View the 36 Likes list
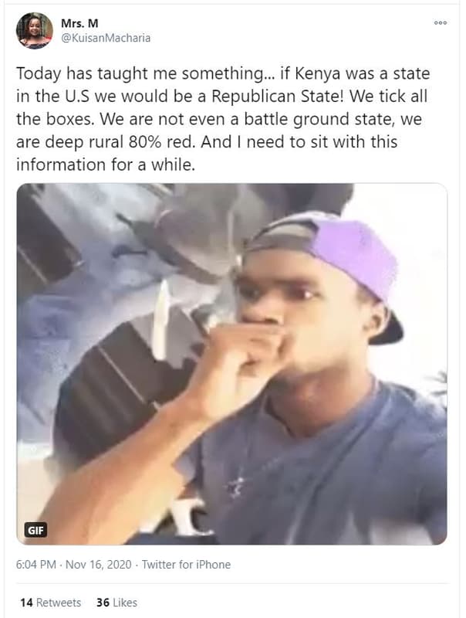Viewport: 466px width, 618px height. click(x=117, y=603)
